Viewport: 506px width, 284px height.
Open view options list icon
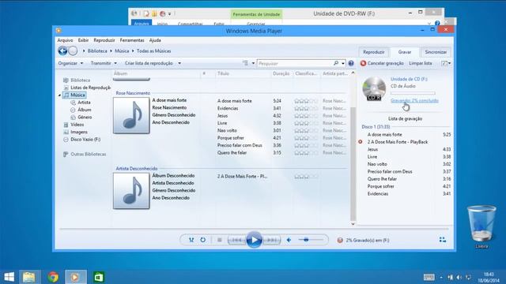(x=246, y=63)
